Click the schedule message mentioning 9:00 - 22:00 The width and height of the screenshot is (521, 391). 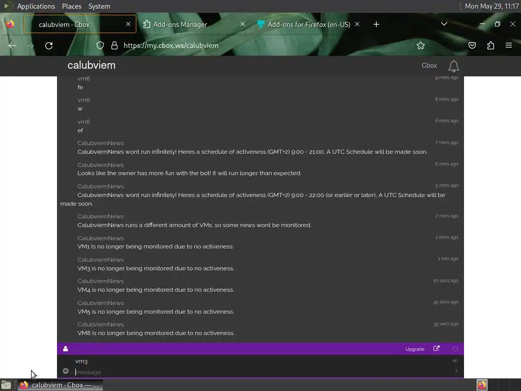(252, 199)
